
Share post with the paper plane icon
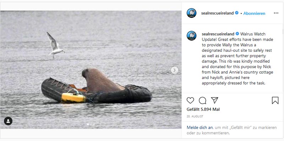point(214,100)
